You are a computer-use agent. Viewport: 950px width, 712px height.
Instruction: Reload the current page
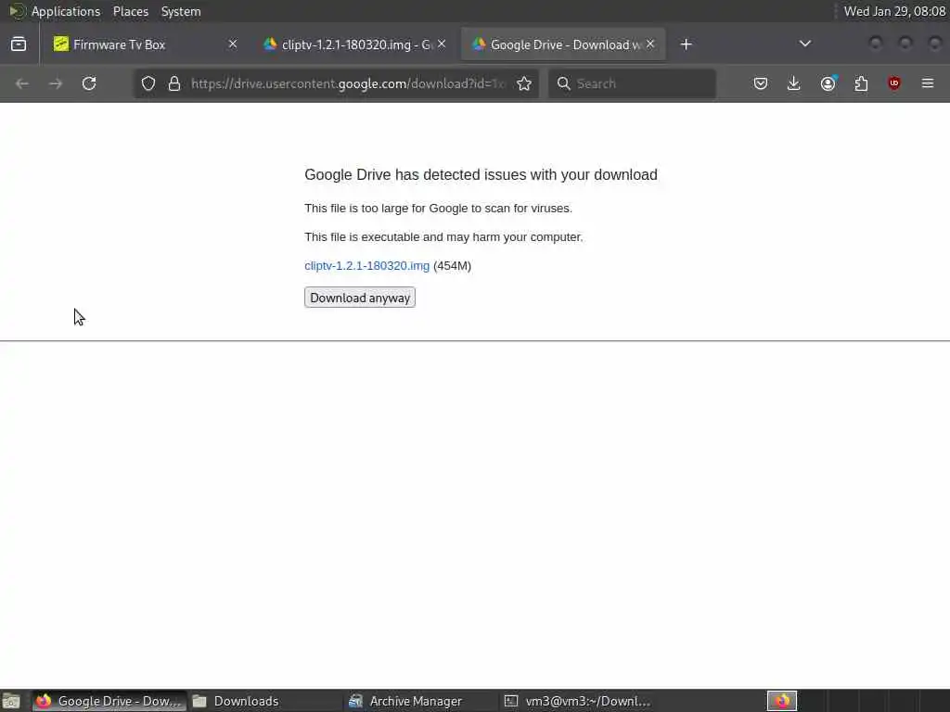[89, 83]
